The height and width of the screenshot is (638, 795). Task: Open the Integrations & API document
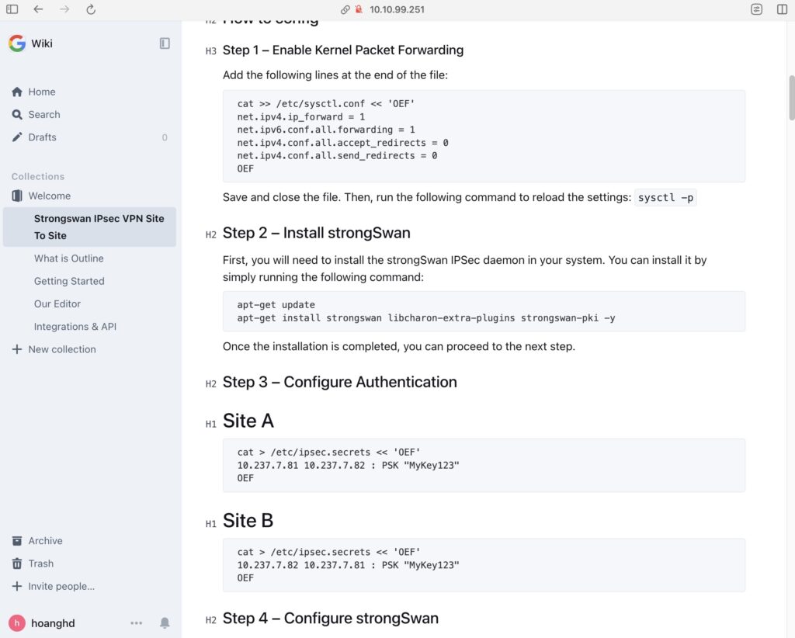tap(75, 327)
